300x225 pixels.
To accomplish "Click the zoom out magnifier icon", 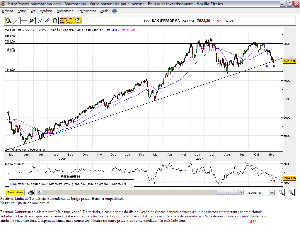I will [281, 192].
